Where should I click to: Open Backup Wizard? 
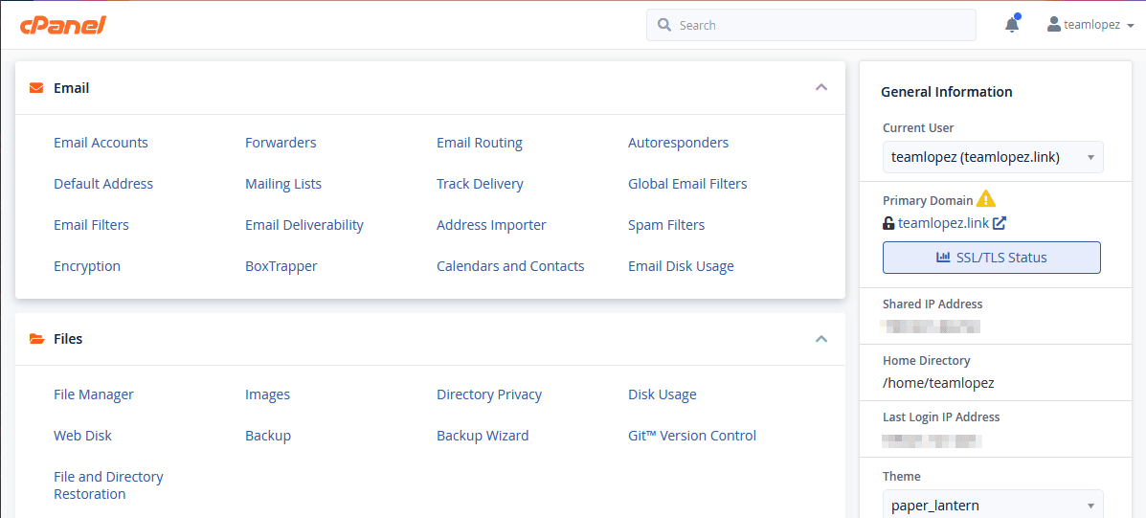click(x=483, y=436)
